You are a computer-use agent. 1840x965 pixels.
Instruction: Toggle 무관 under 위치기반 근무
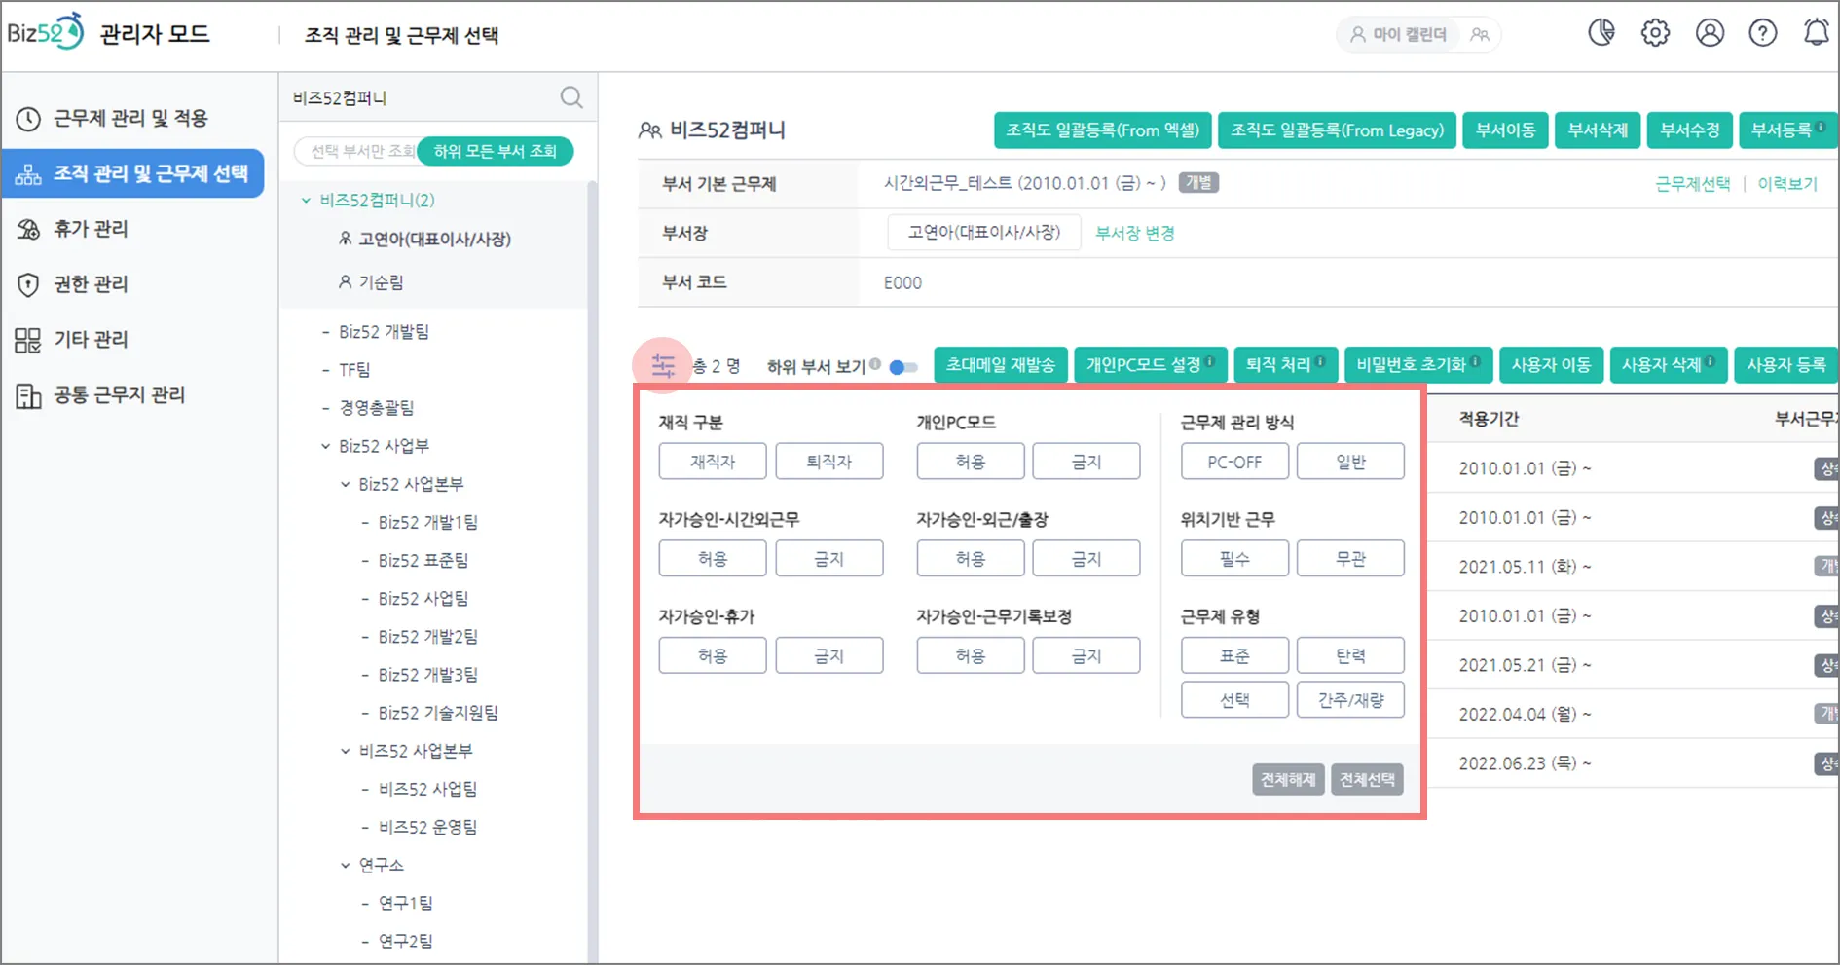click(x=1350, y=559)
